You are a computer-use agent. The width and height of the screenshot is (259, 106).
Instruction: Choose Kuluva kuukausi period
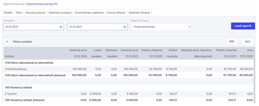pyautogui.click(x=36, y=12)
